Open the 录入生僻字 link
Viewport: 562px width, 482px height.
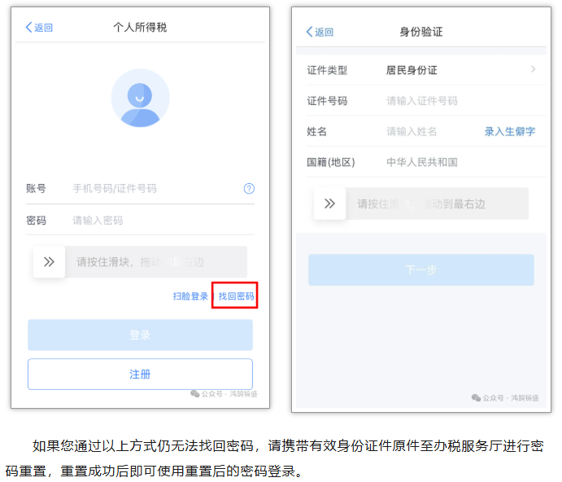[510, 131]
